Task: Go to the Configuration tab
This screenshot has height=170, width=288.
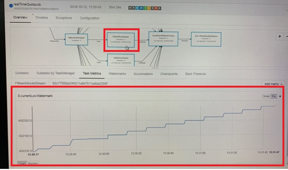Action: pos(89,18)
